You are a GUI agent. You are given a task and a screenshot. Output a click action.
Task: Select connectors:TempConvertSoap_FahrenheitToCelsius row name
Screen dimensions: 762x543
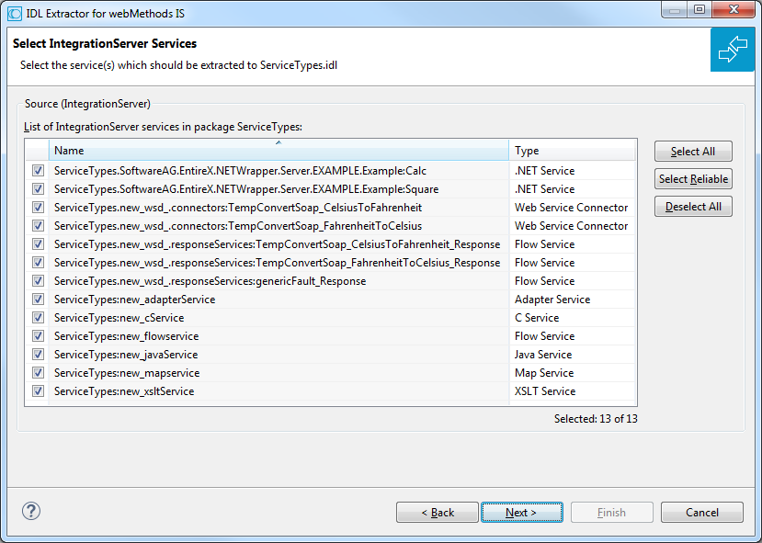[238, 226]
